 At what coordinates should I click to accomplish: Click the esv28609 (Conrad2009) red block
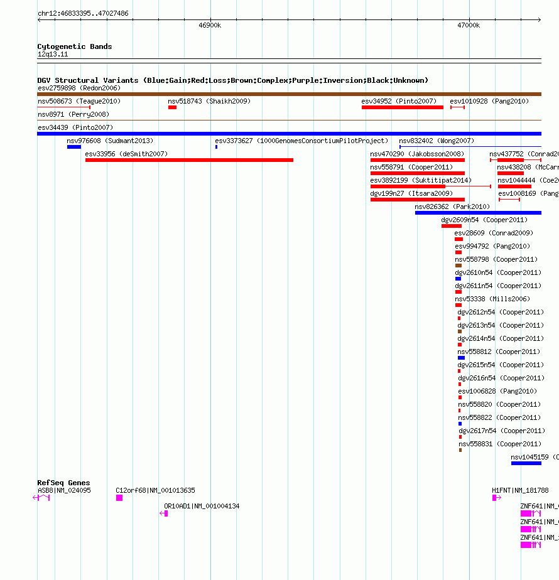click(x=459, y=239)
